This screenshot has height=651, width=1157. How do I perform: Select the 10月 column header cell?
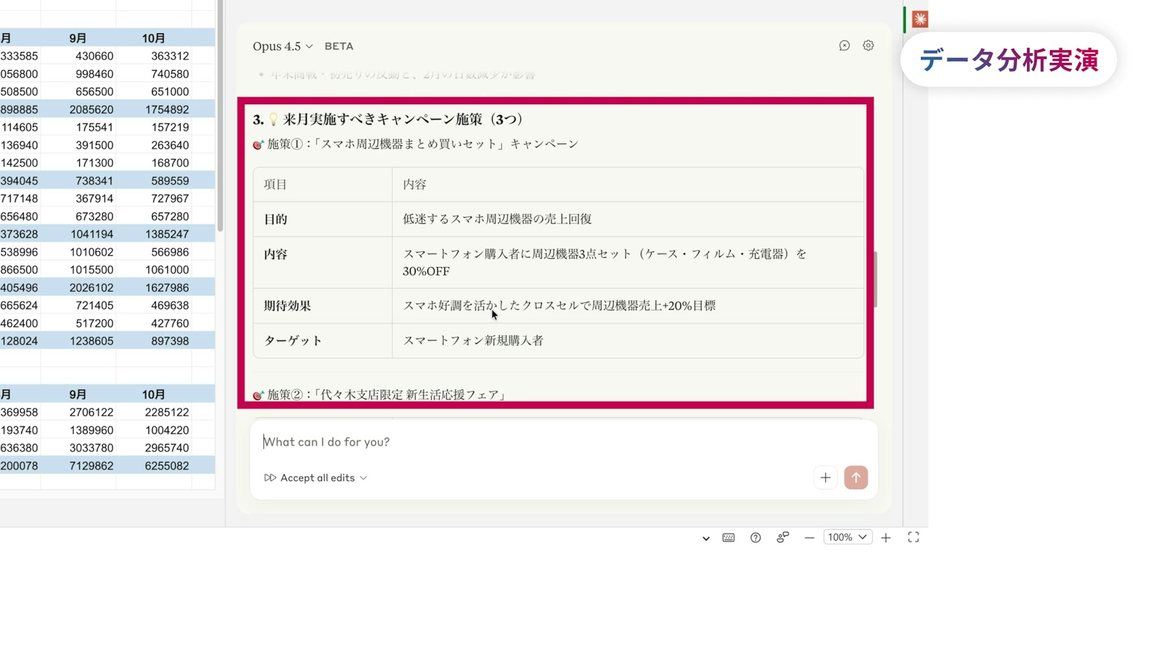(154, 39)
